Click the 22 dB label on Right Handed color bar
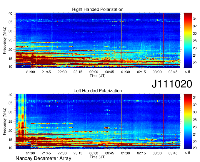200x162 pixels. pyautogui.click(x=195, y=63)
